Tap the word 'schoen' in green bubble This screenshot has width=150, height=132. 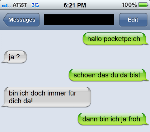tap(84, 75)
